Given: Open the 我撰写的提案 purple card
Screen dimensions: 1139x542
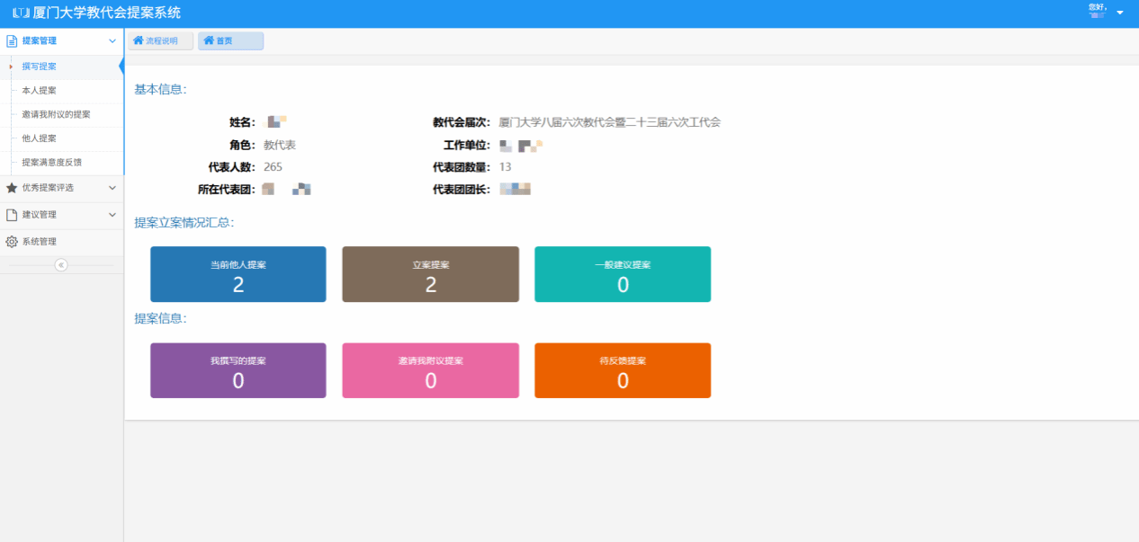Looking at the screenshot, I should click(238, 370).
